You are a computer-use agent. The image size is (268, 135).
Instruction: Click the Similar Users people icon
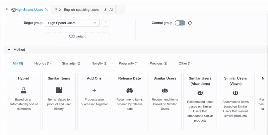(x=165, y=90)
